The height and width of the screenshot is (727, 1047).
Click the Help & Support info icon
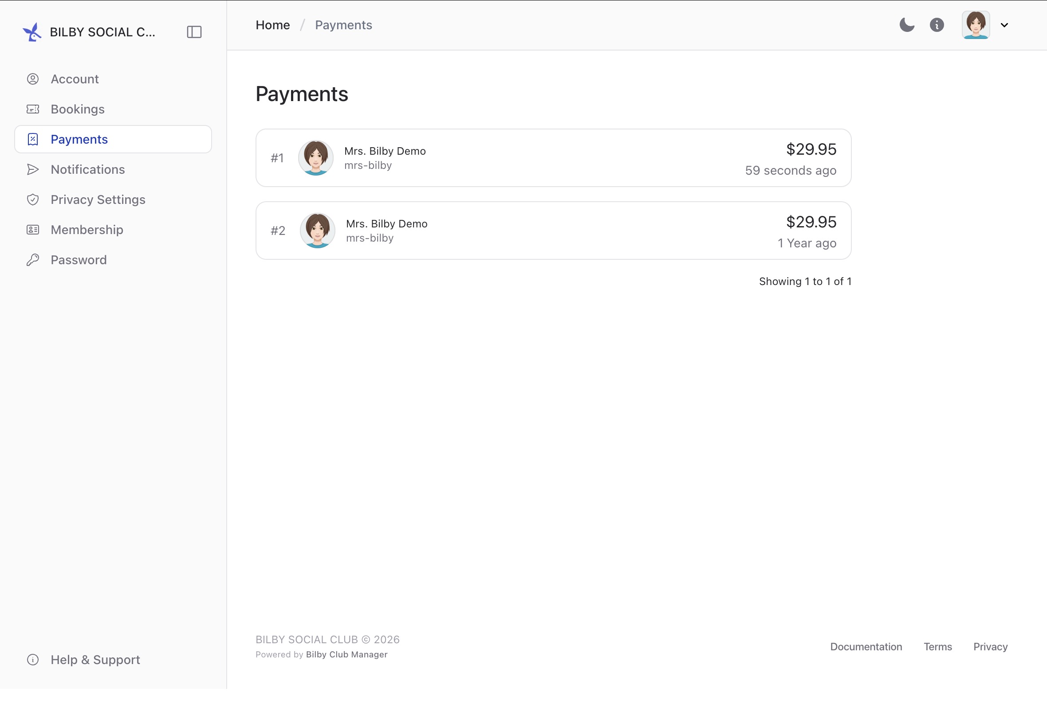[33, 659]
